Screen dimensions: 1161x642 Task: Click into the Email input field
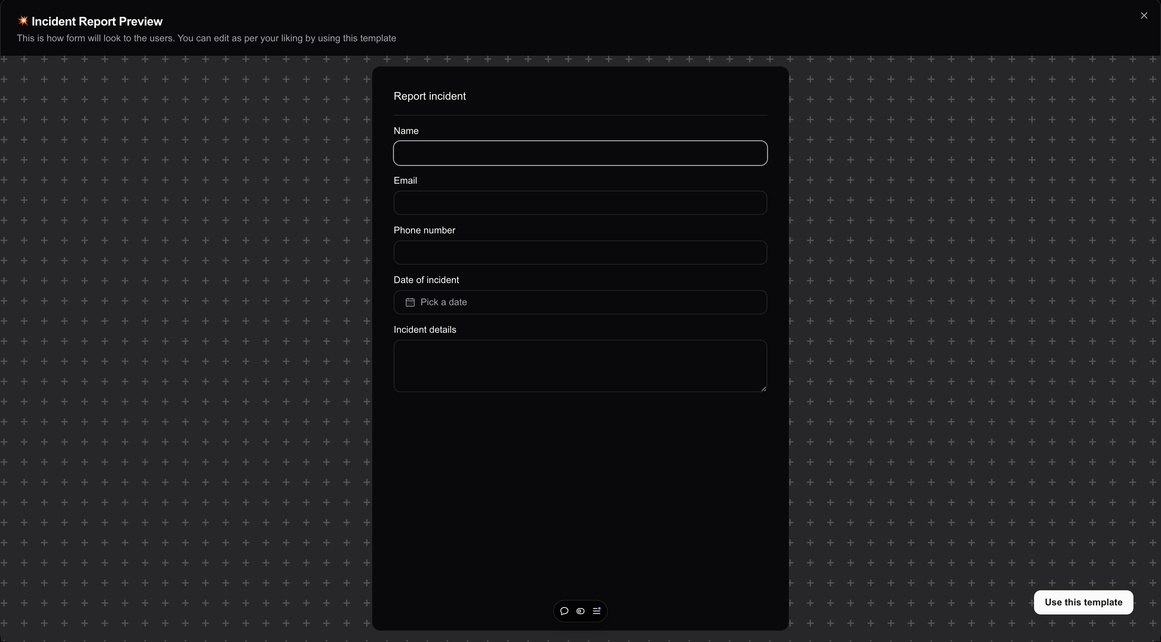[580, 203]
